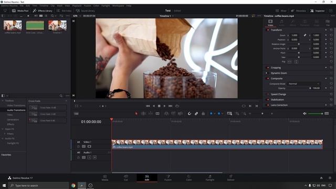
Task: Click the flip horizontal icon
Action: tap(290, 62)
